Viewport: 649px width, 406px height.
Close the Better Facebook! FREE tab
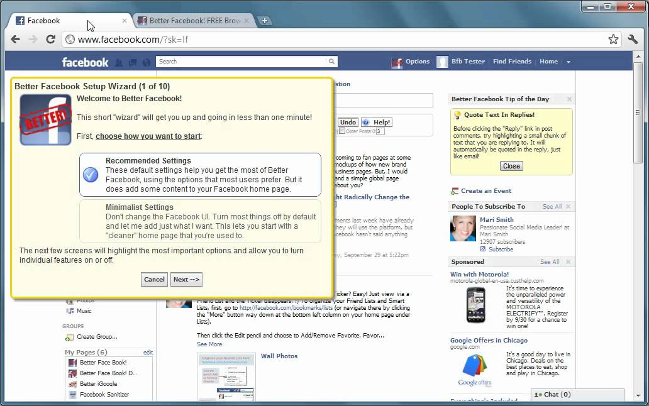pos(247,21)
